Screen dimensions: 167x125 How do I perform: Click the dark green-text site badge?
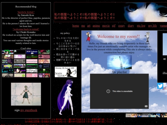coord(32,56)
